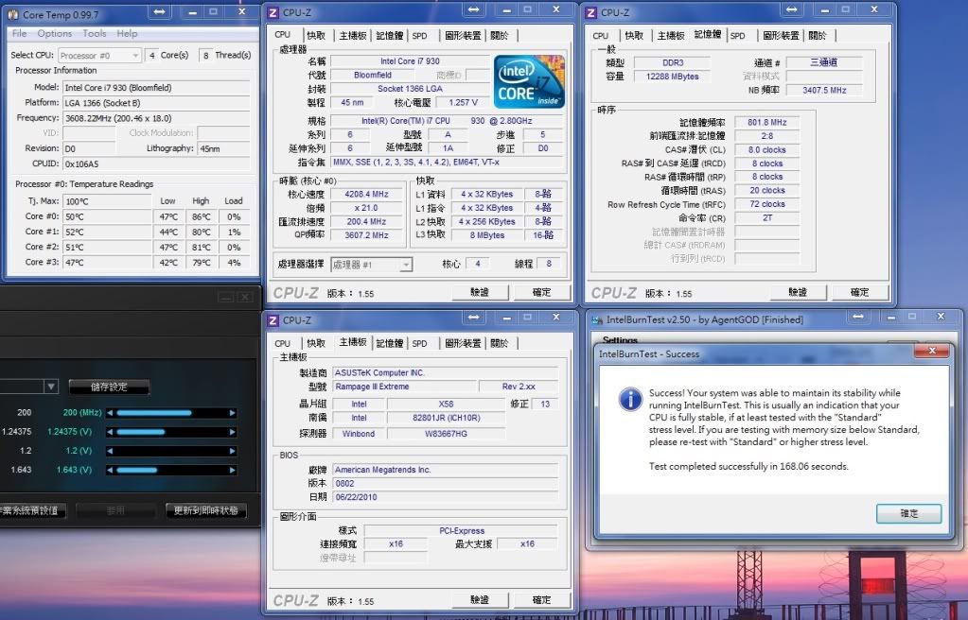Click the BIOS date 06/22/2010

coord(356,496)
